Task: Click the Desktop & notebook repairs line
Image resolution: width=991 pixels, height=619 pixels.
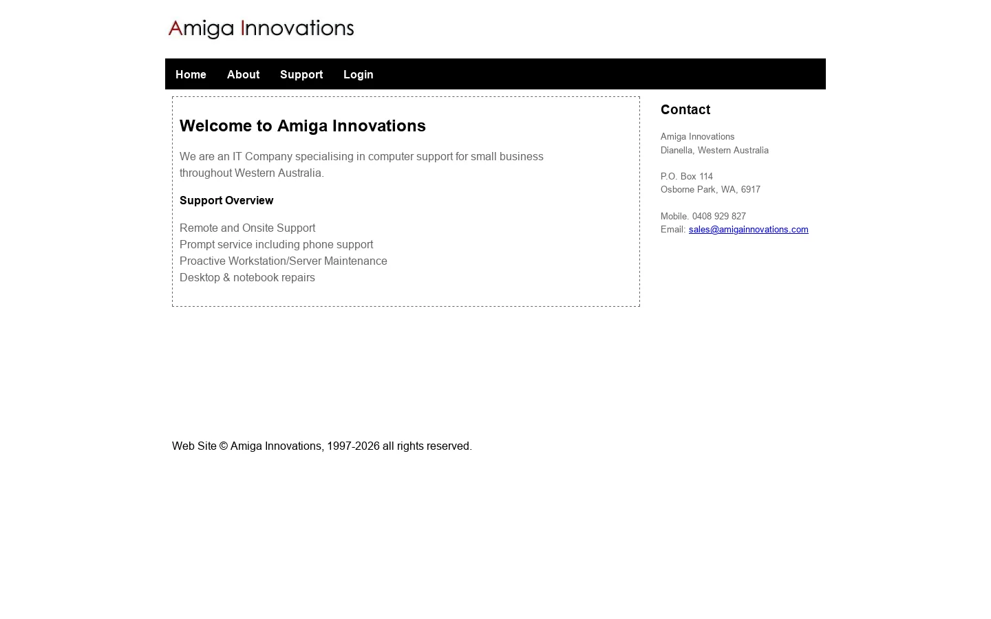Action: point(247,278)
